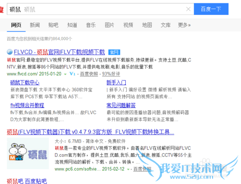Select the 地图 tab

147,25
